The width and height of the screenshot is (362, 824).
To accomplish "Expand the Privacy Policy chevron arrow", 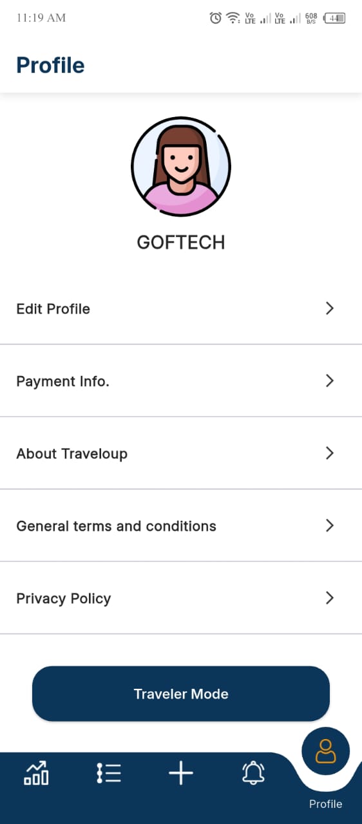I will pyautogui.click(x=330, y=598).
